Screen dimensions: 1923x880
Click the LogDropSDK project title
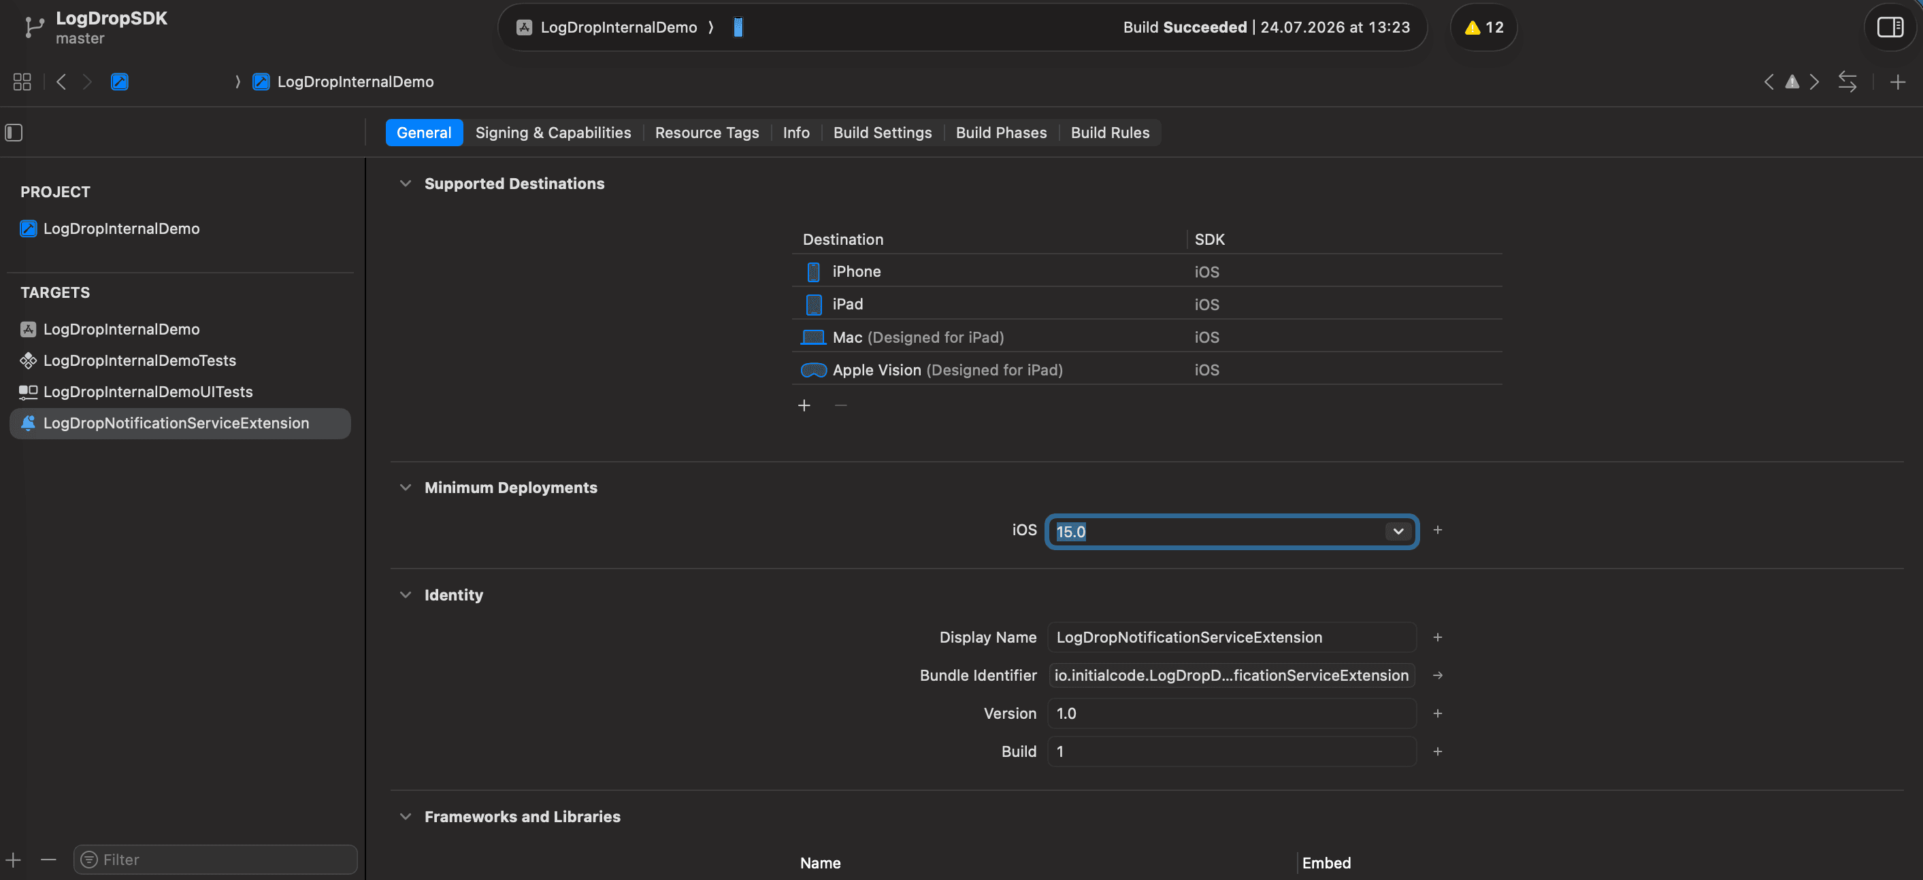[112, 18]
